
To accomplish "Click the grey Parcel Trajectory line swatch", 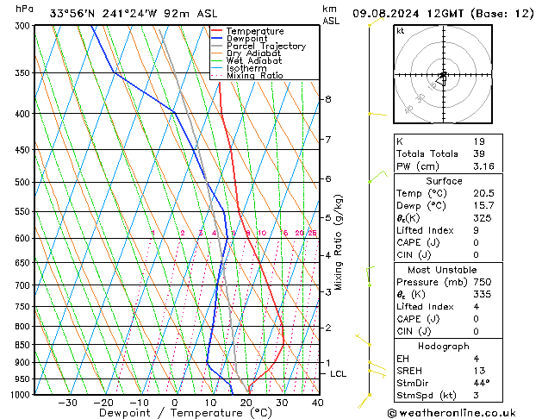I will 216,46.
